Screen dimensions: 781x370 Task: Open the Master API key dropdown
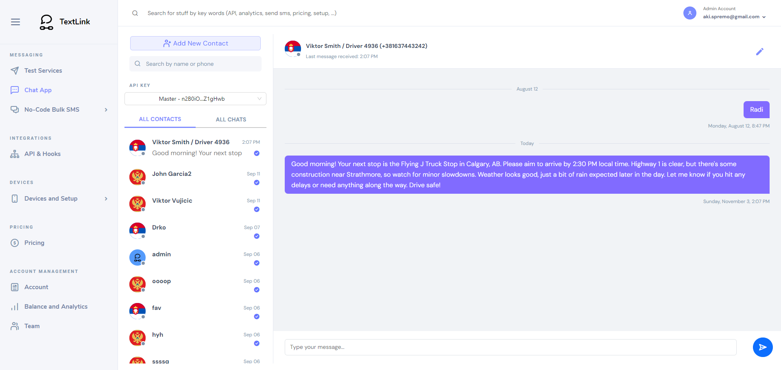point(195,99)
